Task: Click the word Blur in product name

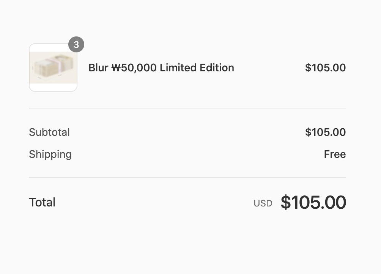Action: (x=98, y=68)
